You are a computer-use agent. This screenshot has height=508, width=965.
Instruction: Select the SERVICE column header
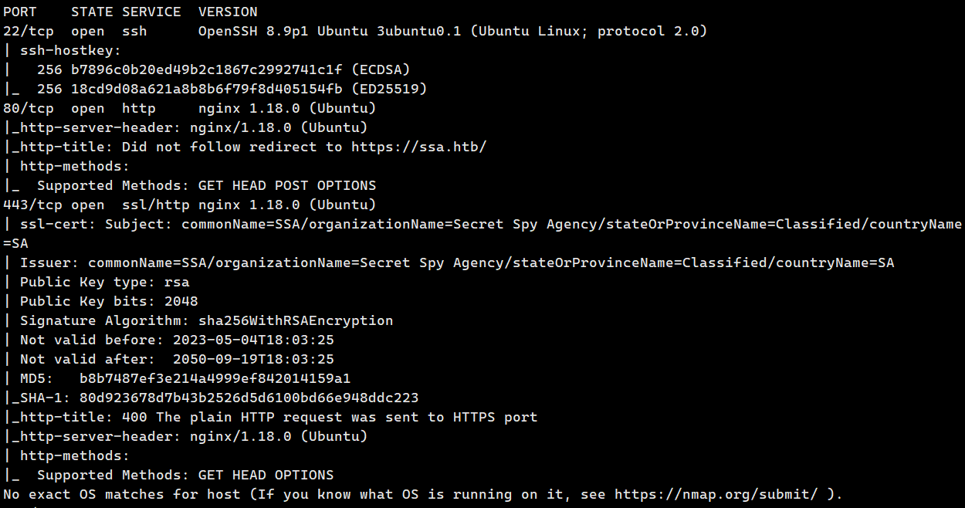point(151,12)
